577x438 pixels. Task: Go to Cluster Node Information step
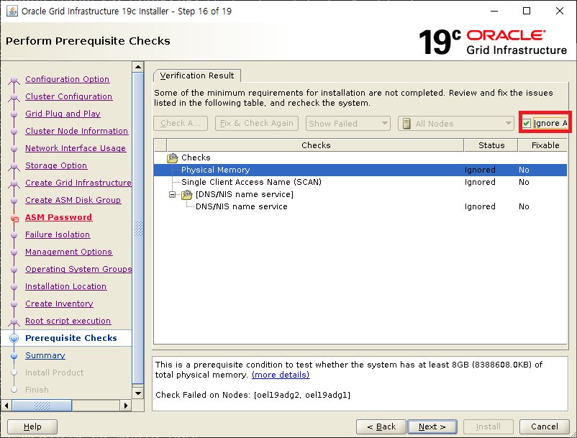point(76,132)
